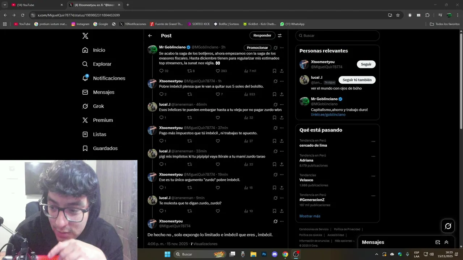The image size is (463, 260).
Task: Open Grok in the sidebar
Action: tap(93, 106)
